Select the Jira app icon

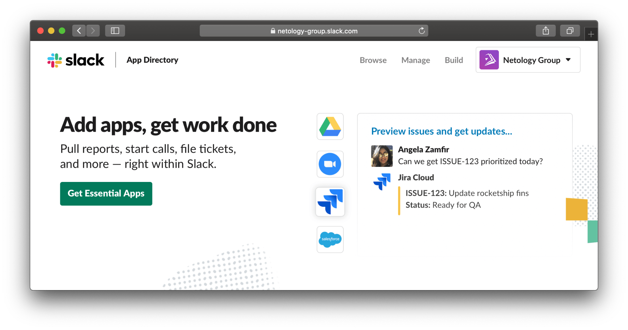(x=330, y=202)
